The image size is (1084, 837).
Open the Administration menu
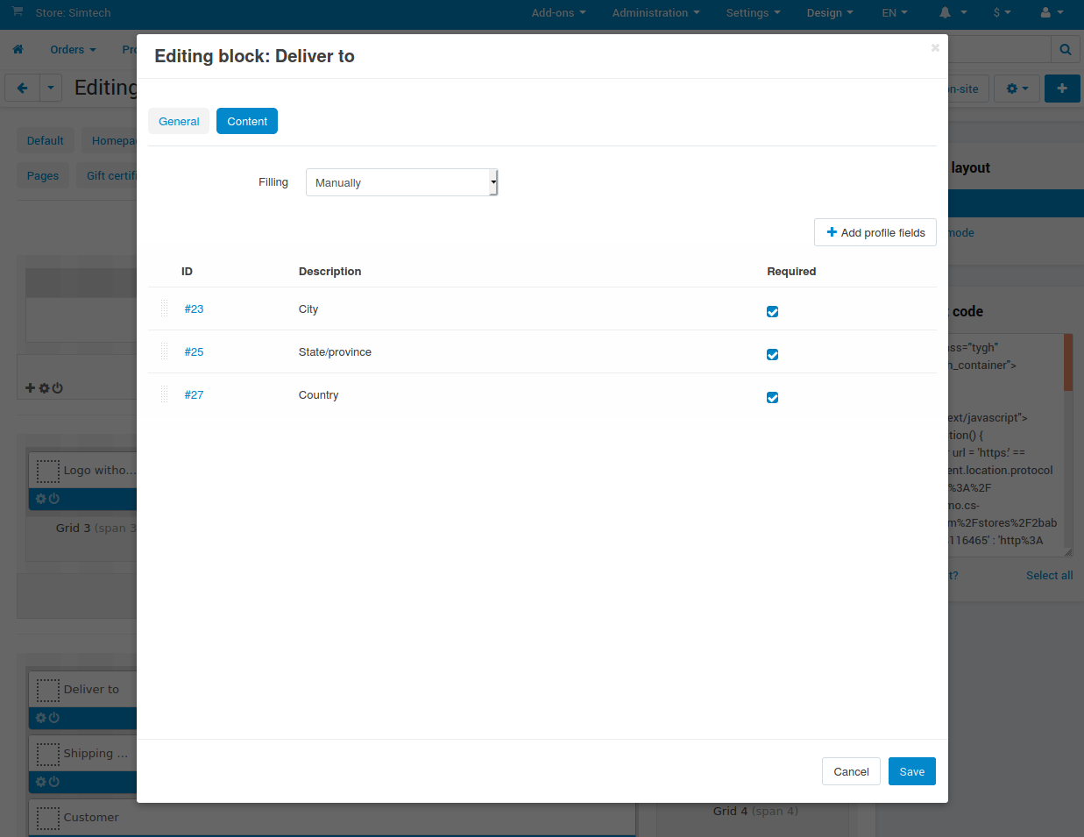click(x=655, y=13)
